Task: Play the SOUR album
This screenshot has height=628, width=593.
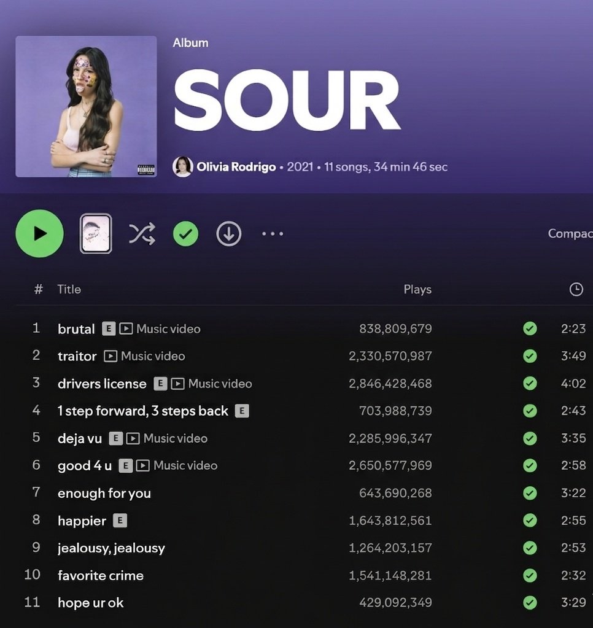Action: coord(40,233)
